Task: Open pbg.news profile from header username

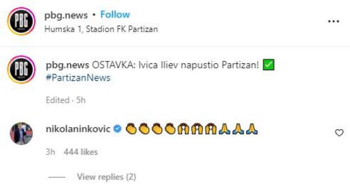Action: tap(66, 15)
